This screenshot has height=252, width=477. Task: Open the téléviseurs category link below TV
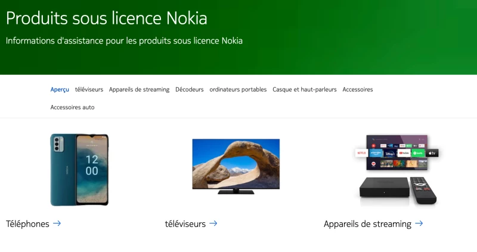[x=185, y=224]
